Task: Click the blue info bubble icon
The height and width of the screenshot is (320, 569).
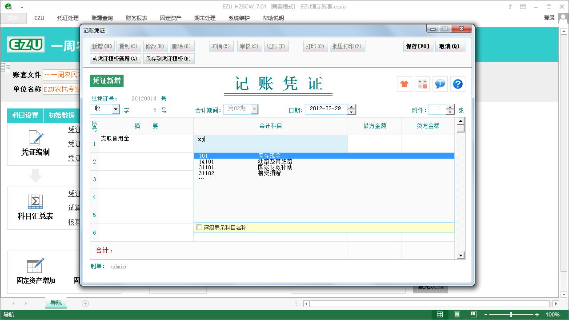Action: point(440,84)
